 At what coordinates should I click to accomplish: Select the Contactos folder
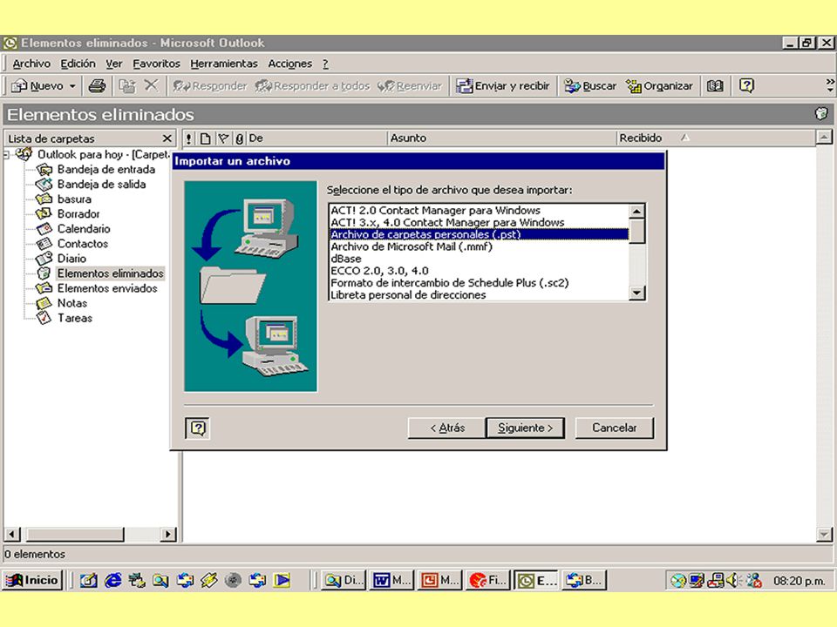click(x=83, y=244)
